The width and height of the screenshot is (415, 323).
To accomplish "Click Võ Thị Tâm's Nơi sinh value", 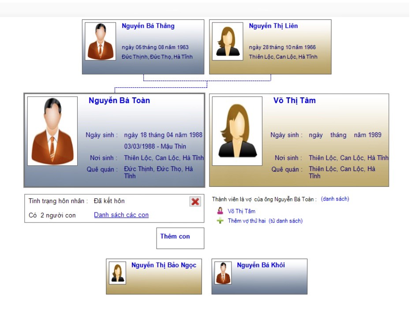I will 348,158.
